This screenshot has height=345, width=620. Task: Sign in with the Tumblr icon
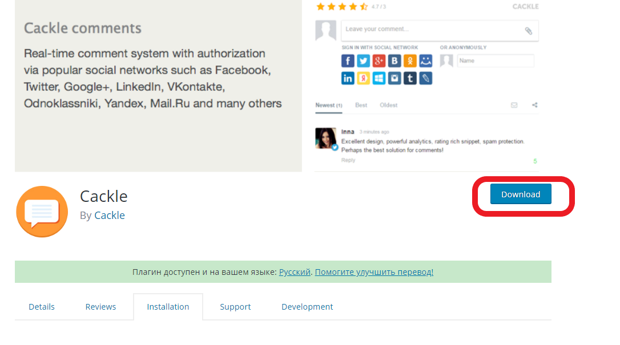tap(410, 78)
